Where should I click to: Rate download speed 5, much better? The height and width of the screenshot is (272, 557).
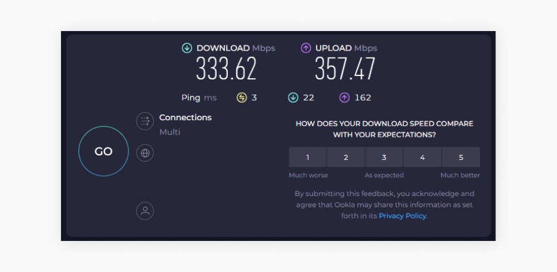pos(460,157)
